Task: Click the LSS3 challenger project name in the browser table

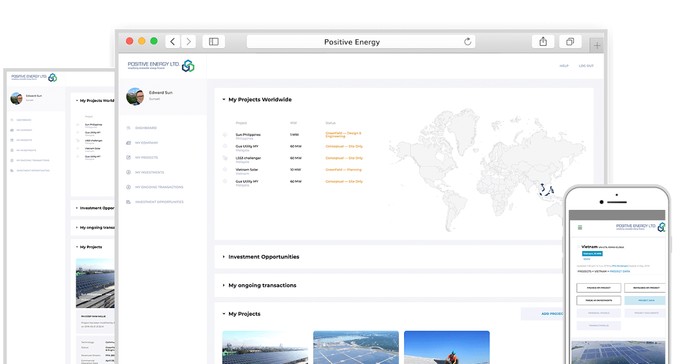Action: 249,158
